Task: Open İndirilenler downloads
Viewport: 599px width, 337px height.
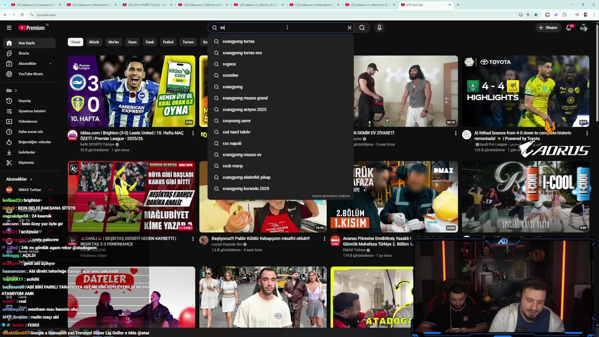Action: click(x=29, y=152)
